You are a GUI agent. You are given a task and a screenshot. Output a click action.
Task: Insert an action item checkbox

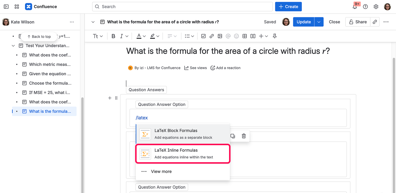(x=203, y=36)
